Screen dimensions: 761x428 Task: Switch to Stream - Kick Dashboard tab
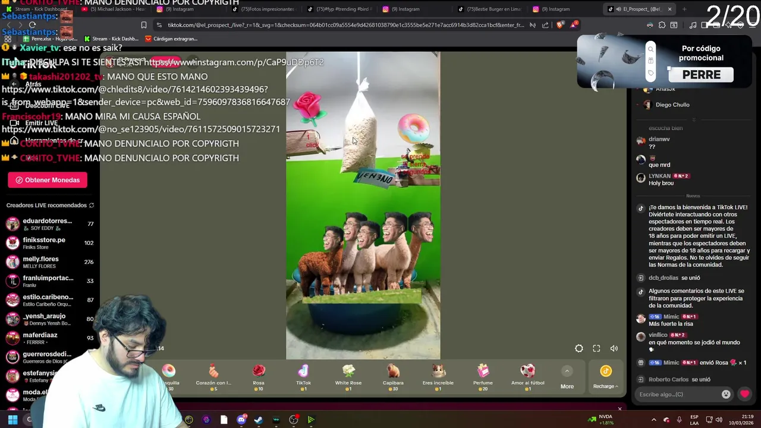pyautogui.click(x=40, y=9)
